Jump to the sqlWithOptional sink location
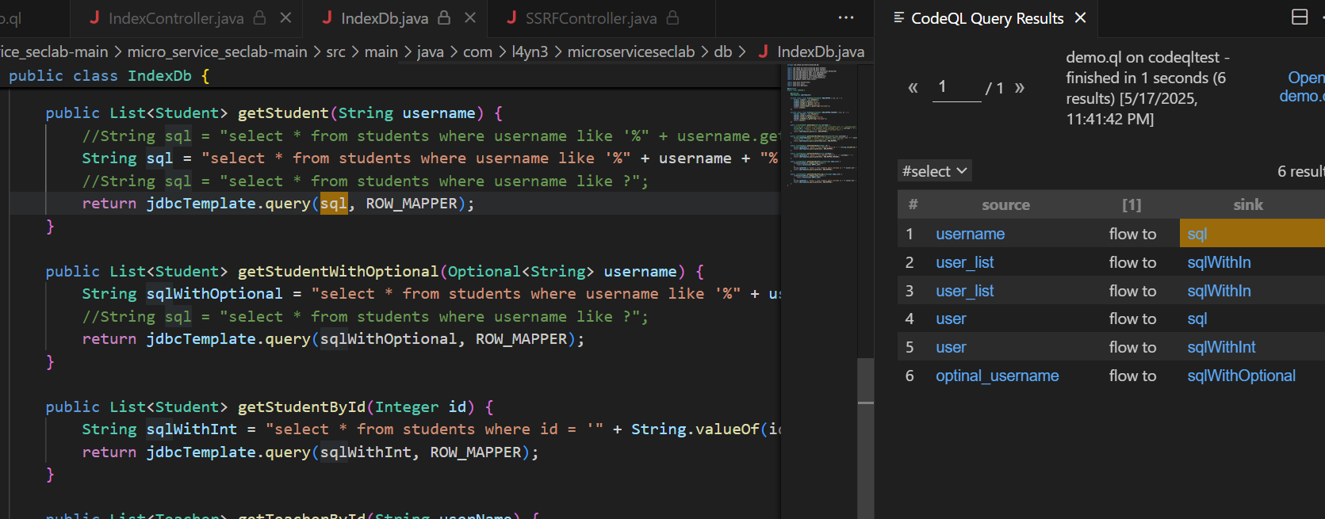 (1241, 376)
